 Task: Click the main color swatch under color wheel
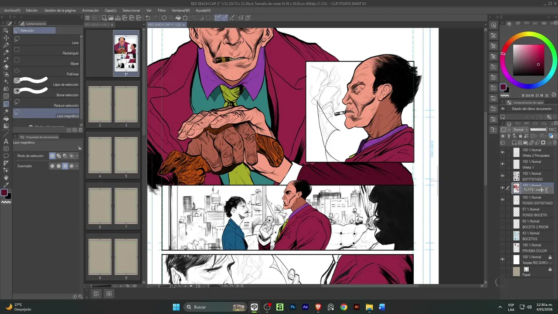click(x=503, y=87)
